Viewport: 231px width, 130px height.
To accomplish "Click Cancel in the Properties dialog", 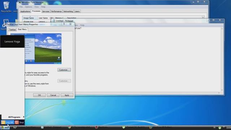I will point(53,95).
